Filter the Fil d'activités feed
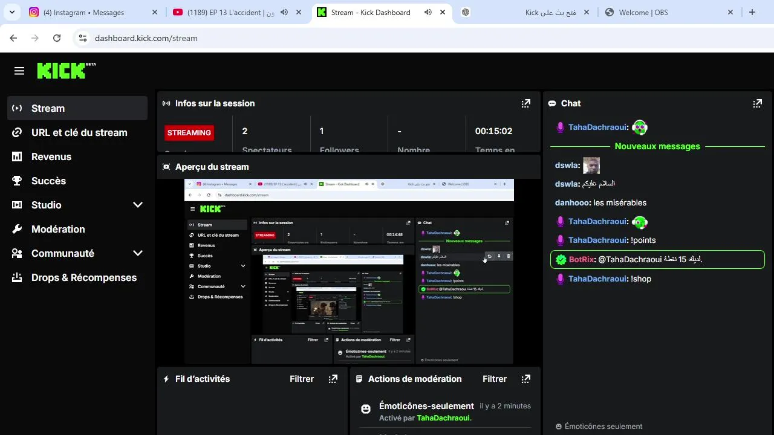Screen dimensions: 774x435 click(302, 379)
